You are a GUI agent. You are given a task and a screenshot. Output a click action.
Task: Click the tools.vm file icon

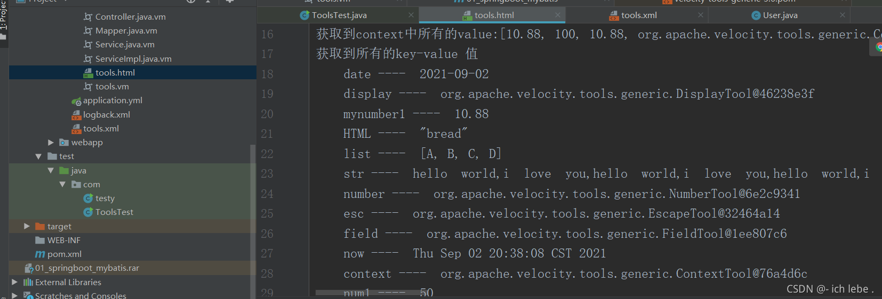[x=88, y=86]
